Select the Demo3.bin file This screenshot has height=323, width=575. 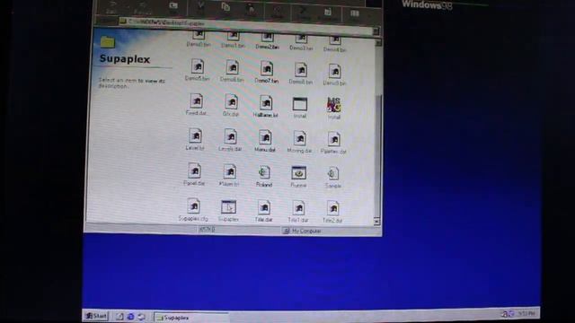point(301,42)
